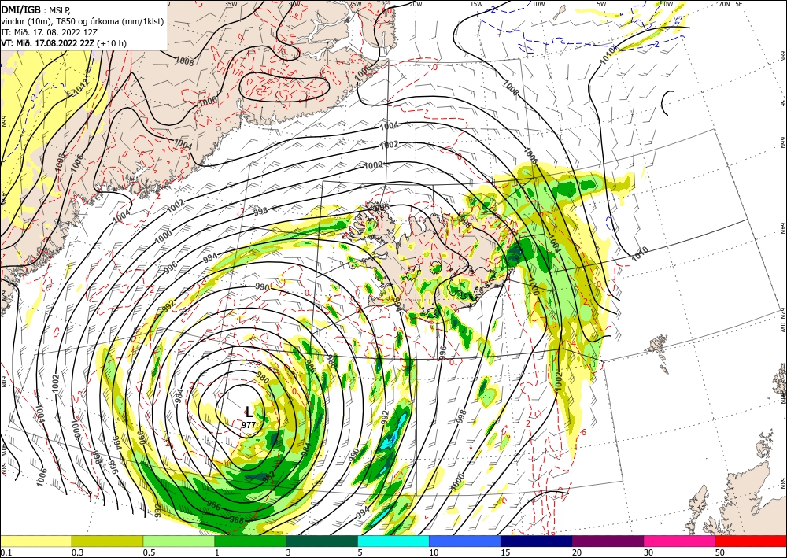Click the blue 10–15 legend swatch
Image resolution: width=787 pixels, height=558 pixels.
(465, 541)
